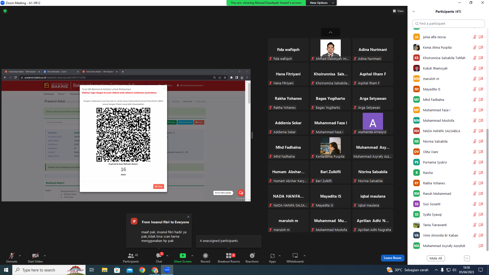Go back in shared browser
489x275 pixels.
click(5, 77)
